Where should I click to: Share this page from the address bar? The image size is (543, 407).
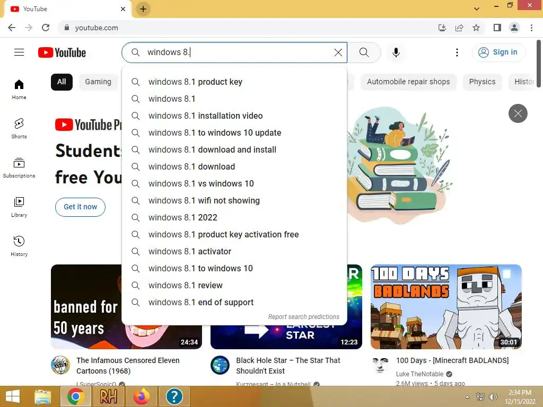coord(459,28)
